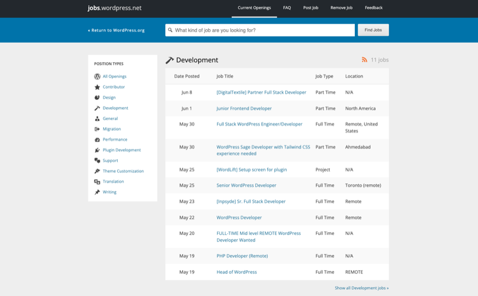
Task: Click Show all Development jobs link
Action: click(x=362, y=288)
